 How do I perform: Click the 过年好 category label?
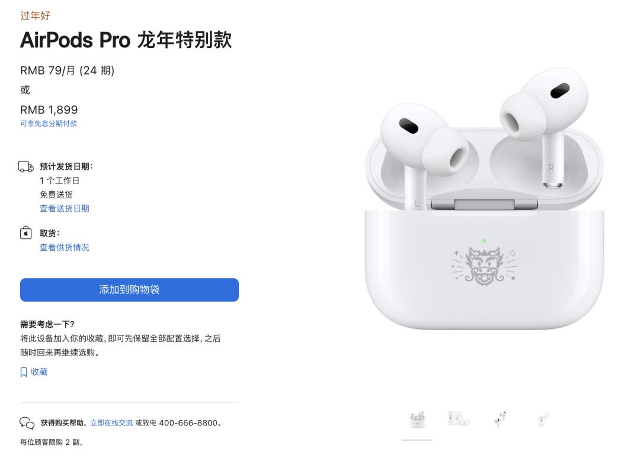point(35,15)
